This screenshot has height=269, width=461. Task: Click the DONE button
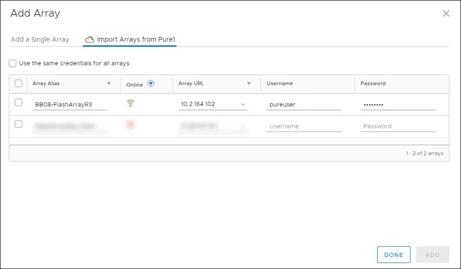tap(394, 254)
